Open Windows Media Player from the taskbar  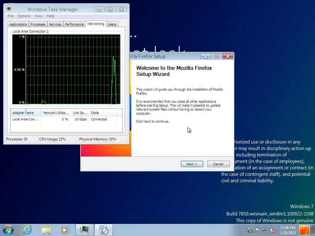pos(65,230)
